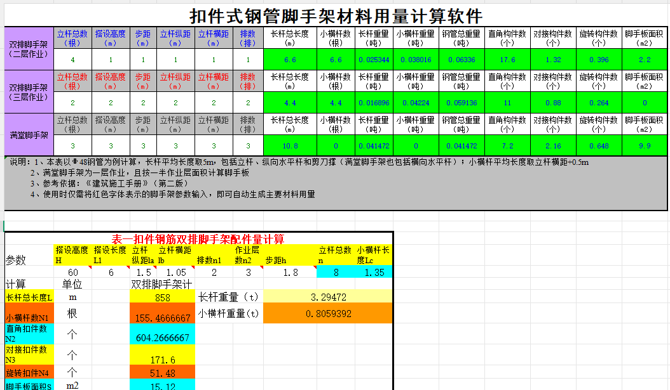Select the green cell showing 0.038016
The width and height of the screenshot is (670, 390).
tap(416, 59)
